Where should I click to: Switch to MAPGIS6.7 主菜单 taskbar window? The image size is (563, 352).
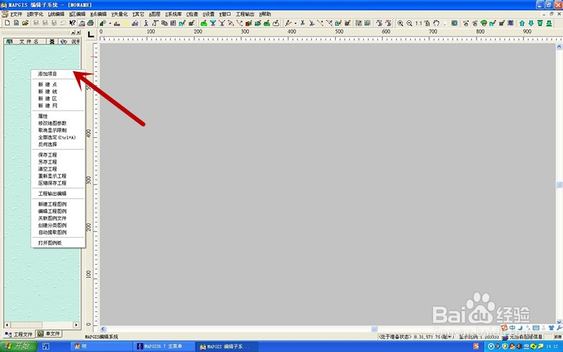coord(164,346)
